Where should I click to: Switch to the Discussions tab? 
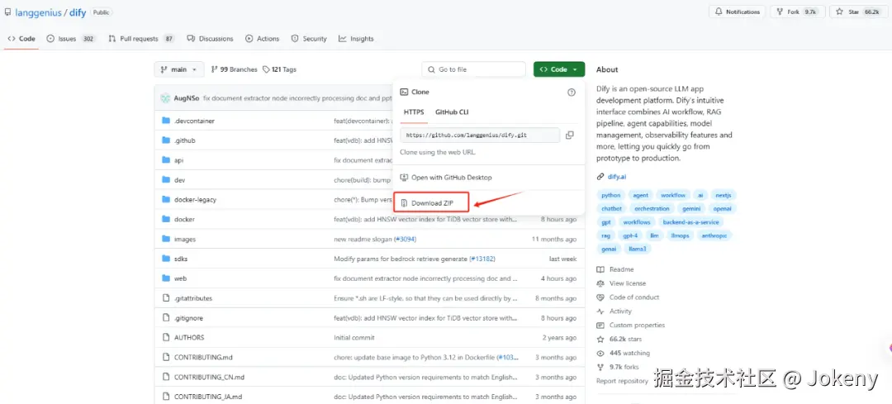(210, 39)
